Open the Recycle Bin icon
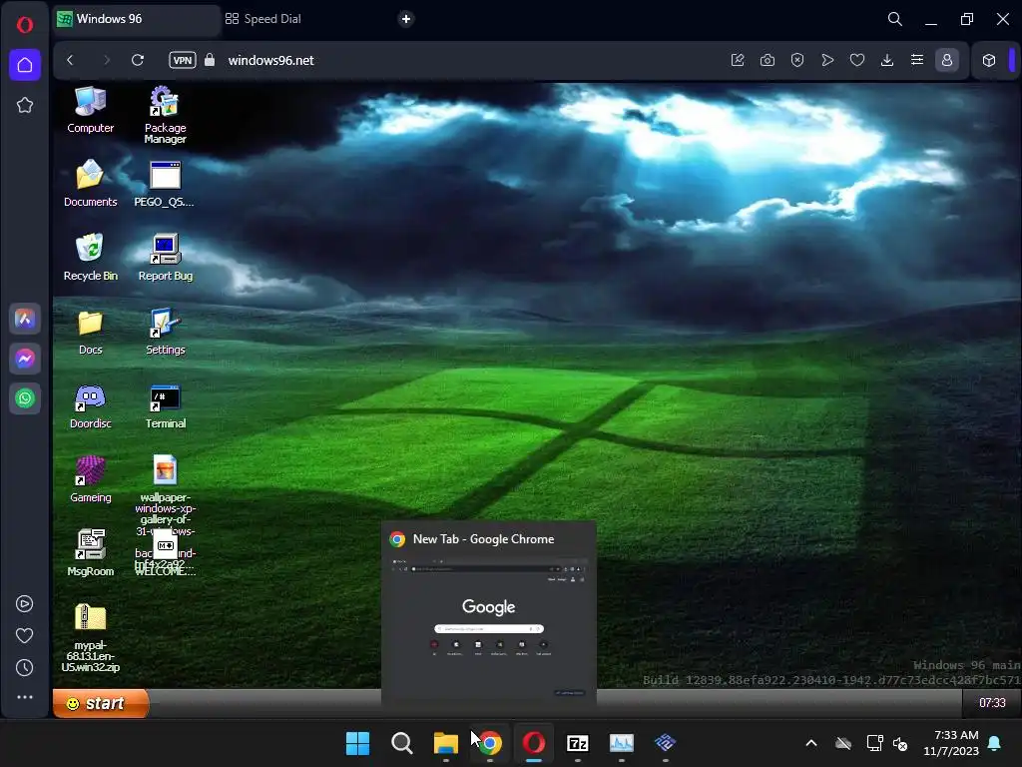 coord(90,257)
